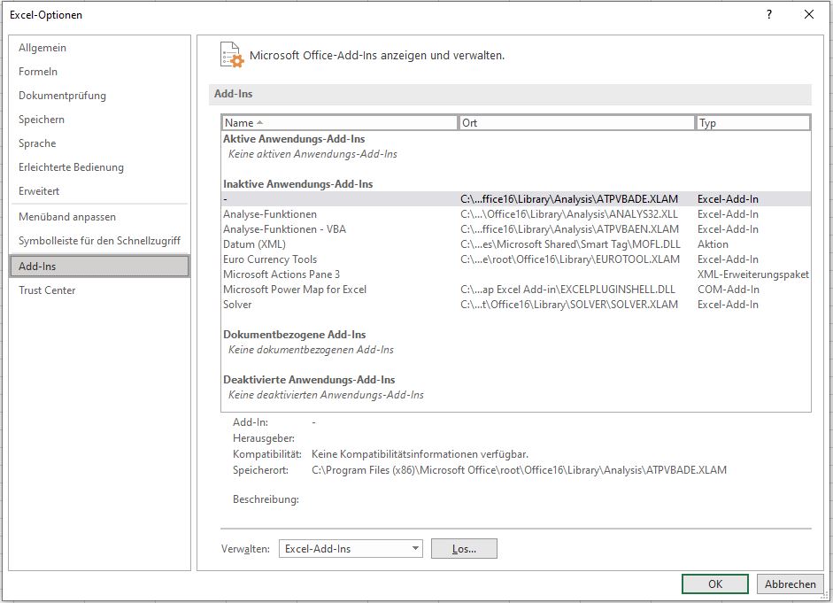833x603 pixels.
Task: Click the ANALYS32.XLL path cell
Action: (569, 214)
